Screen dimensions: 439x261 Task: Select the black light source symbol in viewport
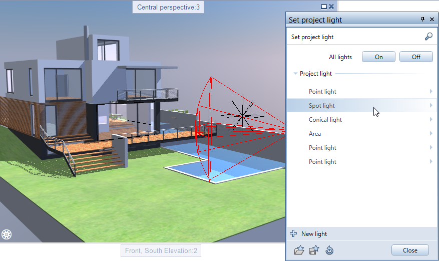(242, 116)
